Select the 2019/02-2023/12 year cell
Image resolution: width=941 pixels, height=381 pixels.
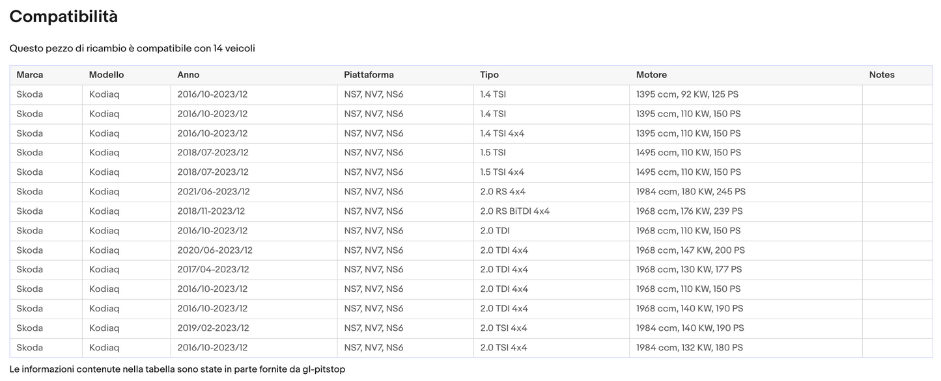point(213,328)
